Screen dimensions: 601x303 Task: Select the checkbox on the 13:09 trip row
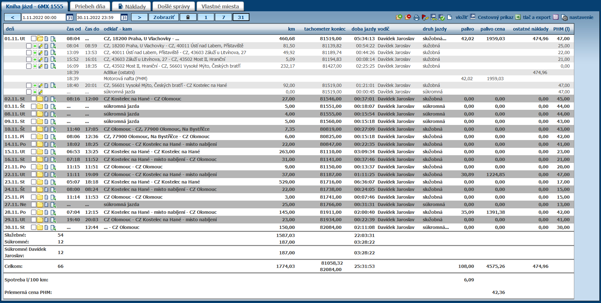point(29,53)
